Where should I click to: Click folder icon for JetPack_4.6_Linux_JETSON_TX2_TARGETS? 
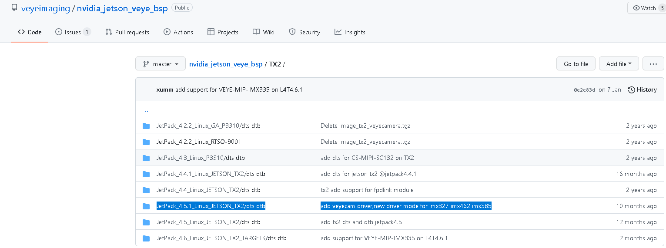146,238
